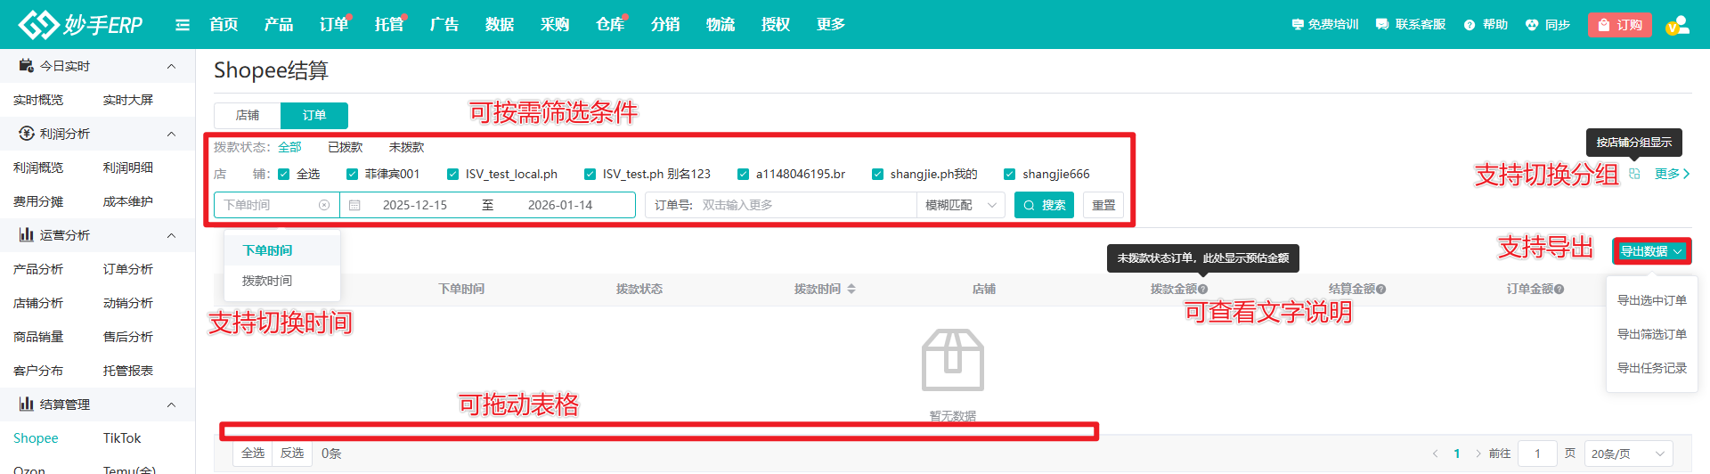
Task: Switch to the 店铺 tab
Action: pos(248,116)
